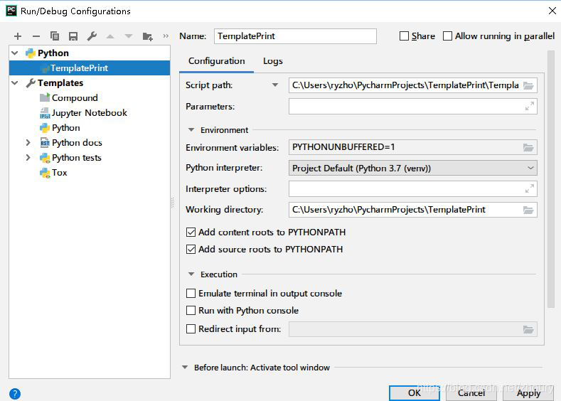Copy the selected configuration
Screen dimensions: 561x401
click(55, 36)
